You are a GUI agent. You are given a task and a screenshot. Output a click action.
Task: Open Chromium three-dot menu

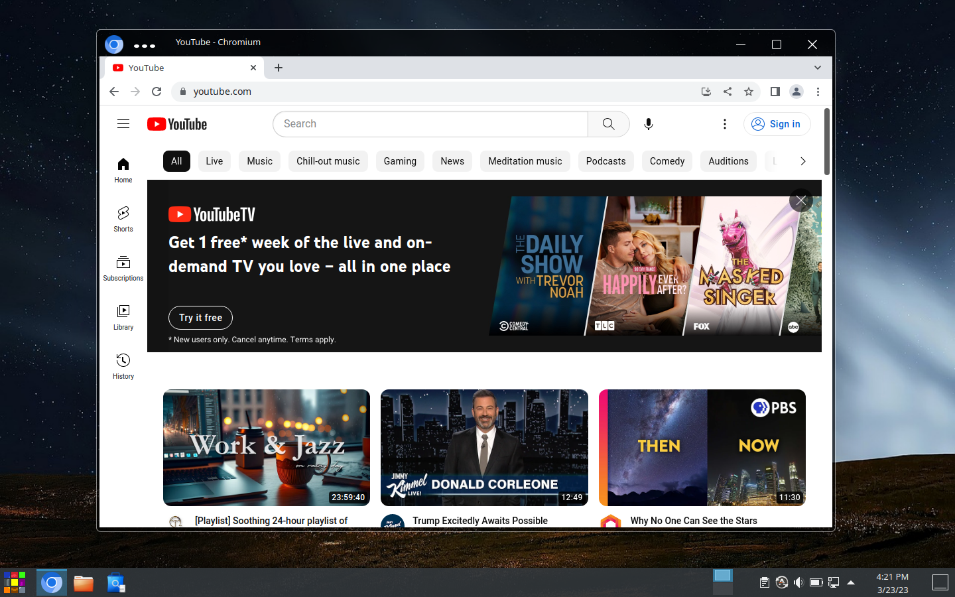click(x=818, y=92)
